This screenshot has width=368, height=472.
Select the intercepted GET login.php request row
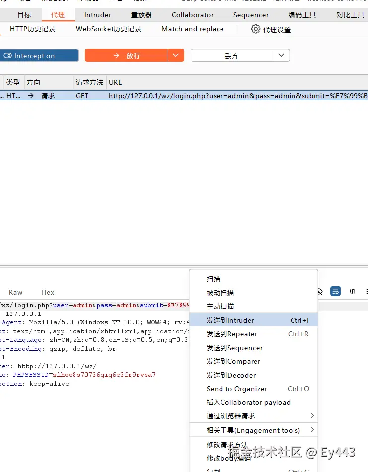184,96
